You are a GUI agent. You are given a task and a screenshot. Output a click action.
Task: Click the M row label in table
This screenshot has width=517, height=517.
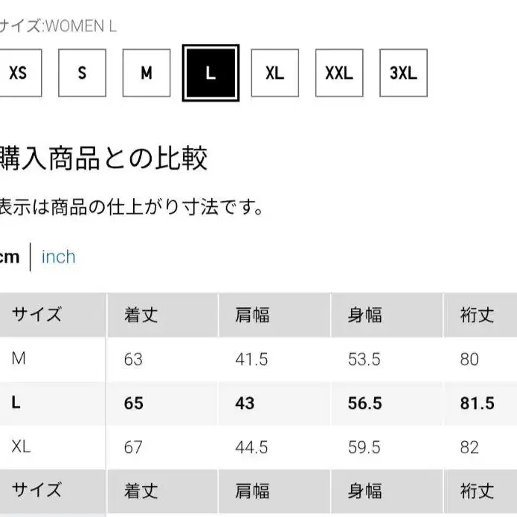(x=19, y=359)
